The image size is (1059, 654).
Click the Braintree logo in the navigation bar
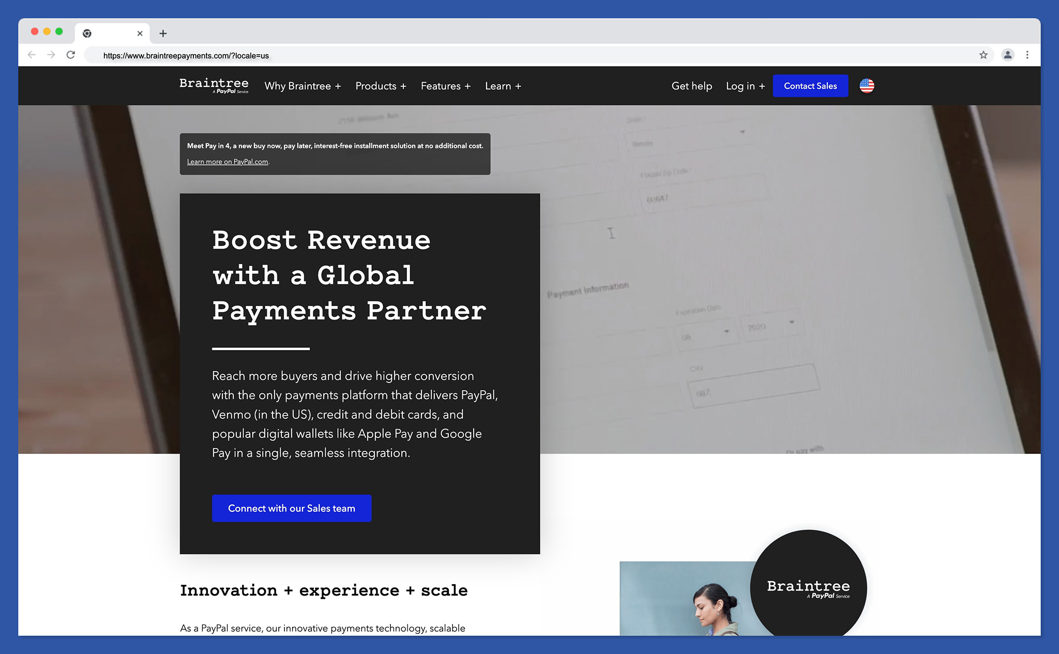point(214,85)
